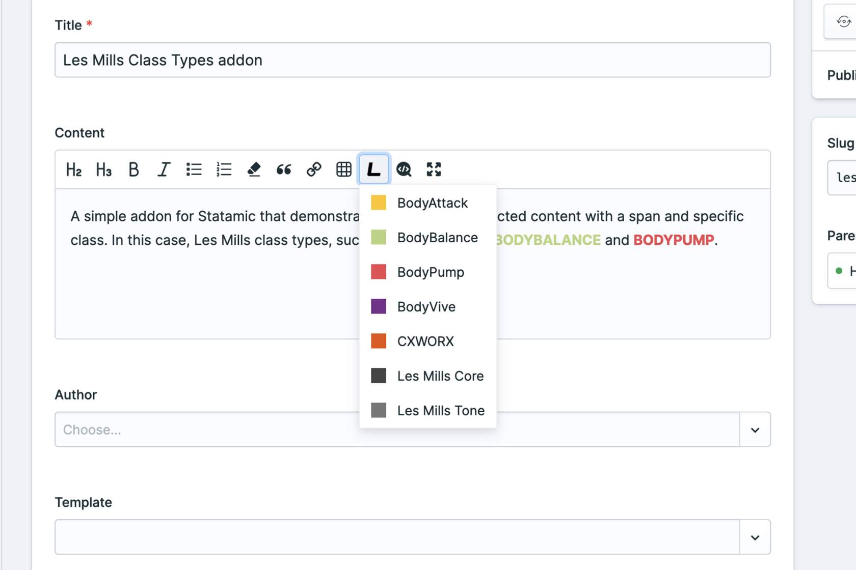Click the Slug input field

(x=842, y=178)
